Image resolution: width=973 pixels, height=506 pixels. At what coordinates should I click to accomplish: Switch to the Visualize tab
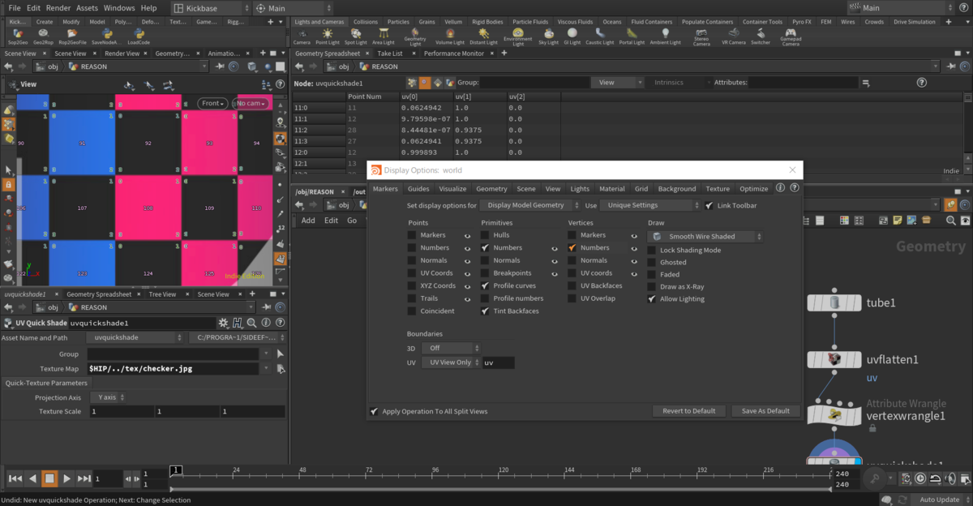452,189
